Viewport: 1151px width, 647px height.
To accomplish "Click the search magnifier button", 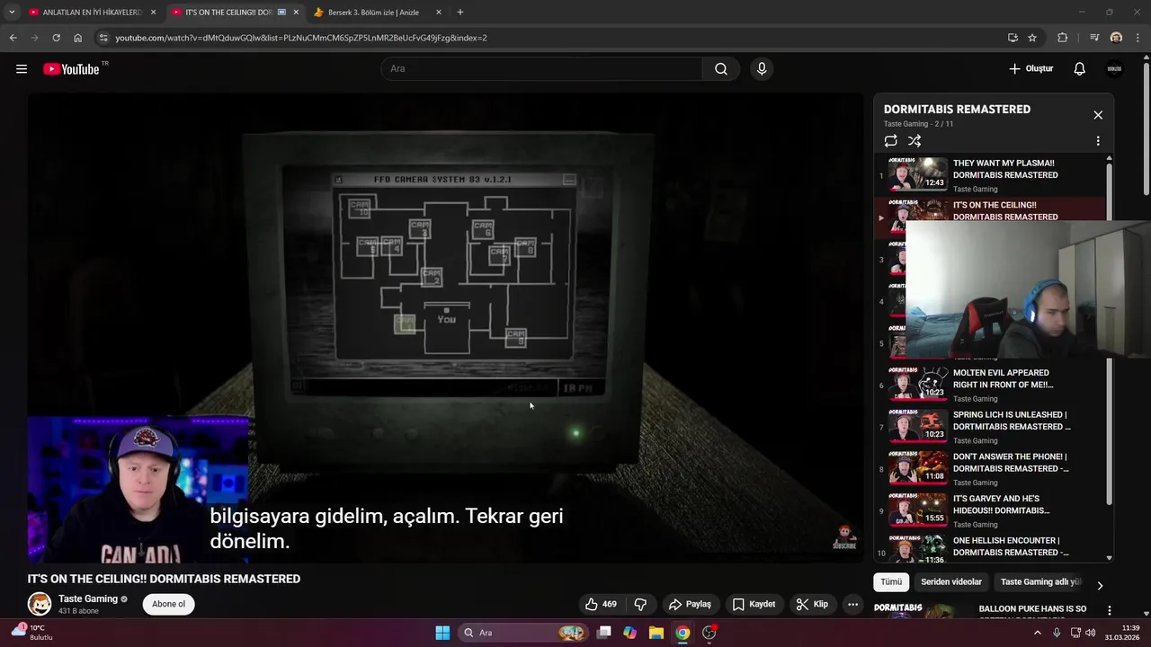I will tap(721, 69).
